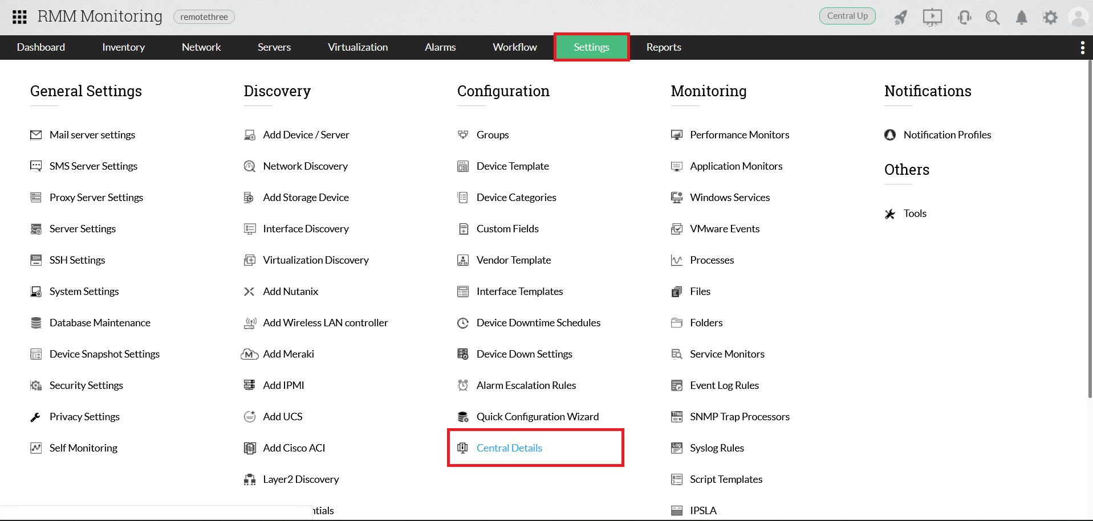Image resolution: width=1093 pixels, height=521 pixels.
Task: Click the Mail server settings envelope icon
Action: pos(36,135)
